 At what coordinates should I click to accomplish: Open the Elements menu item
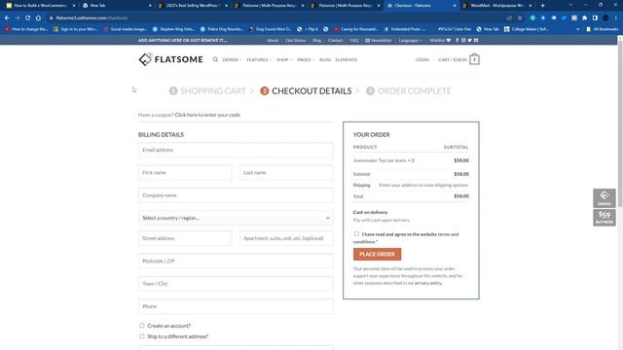point(347,59)
